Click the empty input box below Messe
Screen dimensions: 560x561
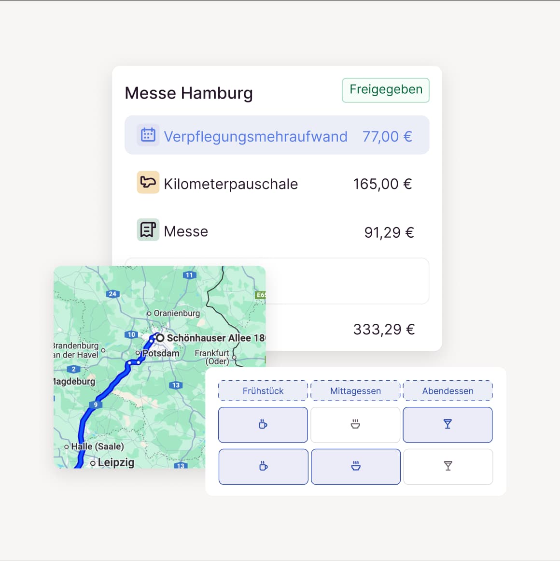pyautogui.click(x=348, y=281)
